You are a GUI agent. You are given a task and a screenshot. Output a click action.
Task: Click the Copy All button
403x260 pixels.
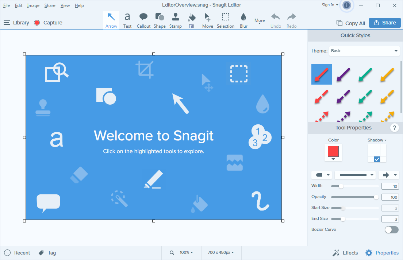click(x=350, y=23)
